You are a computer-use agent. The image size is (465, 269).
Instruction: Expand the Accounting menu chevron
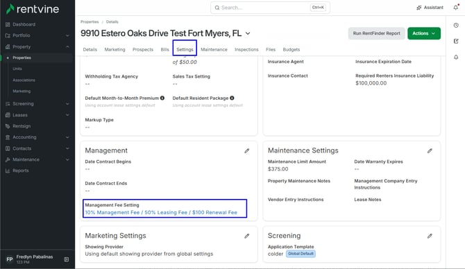[x=67, y=137]
